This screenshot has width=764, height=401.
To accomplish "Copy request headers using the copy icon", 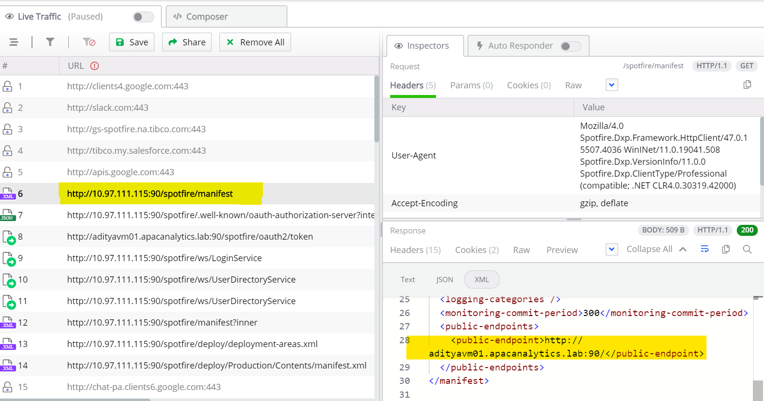I will coord(747,84).
